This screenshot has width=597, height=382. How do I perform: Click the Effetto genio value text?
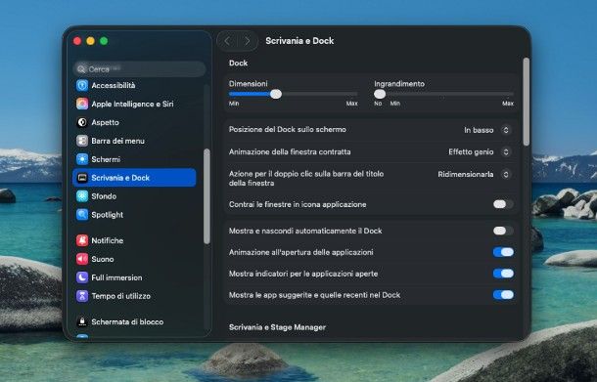pyautogui.click(x=471, y=152)
